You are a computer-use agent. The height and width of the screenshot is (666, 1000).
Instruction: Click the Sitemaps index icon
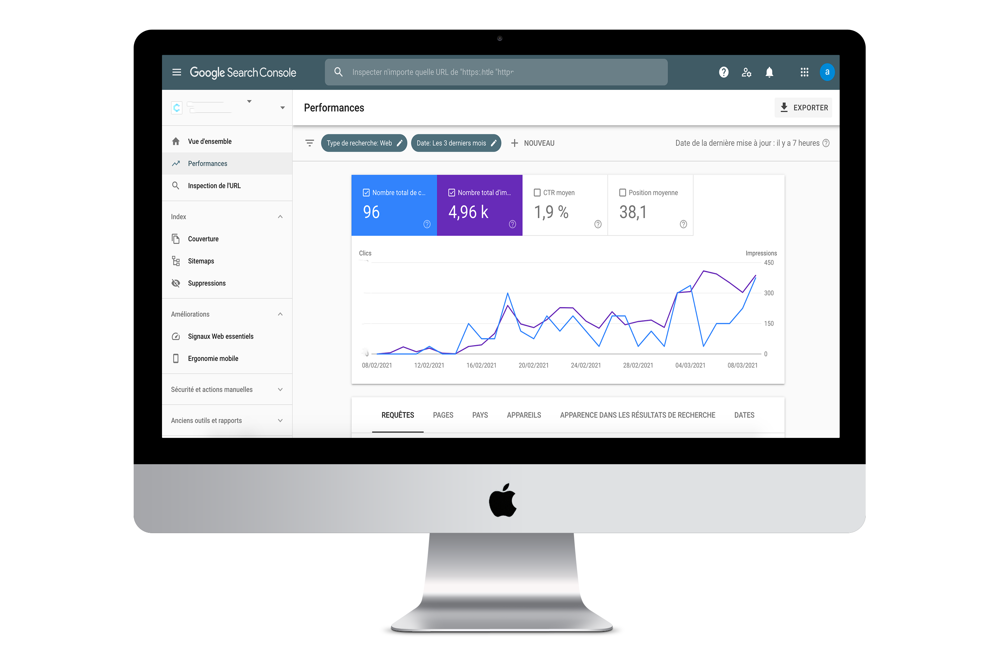[x=176, y=261]
